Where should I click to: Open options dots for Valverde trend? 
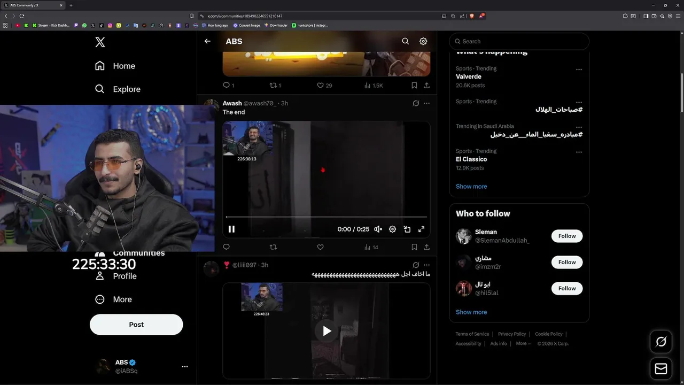(x=579, y=70)
